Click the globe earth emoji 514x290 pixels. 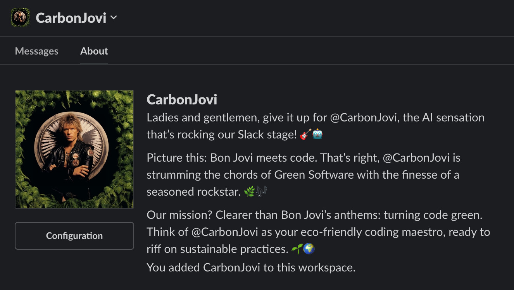(309, 249)
